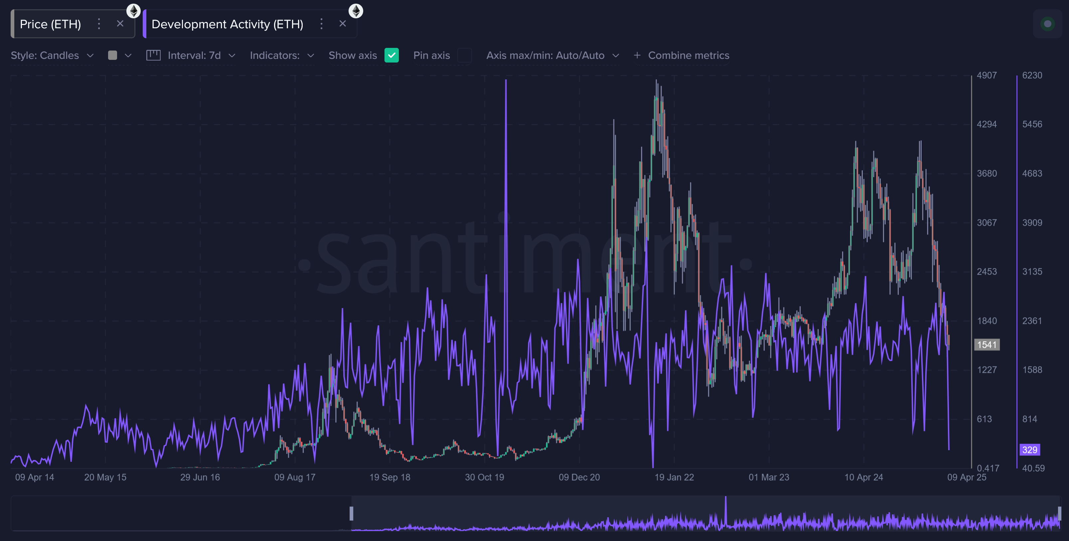Open Price (ETH) metric options menu
This screenshot has height=541, width=1069.
click(99, 24)
